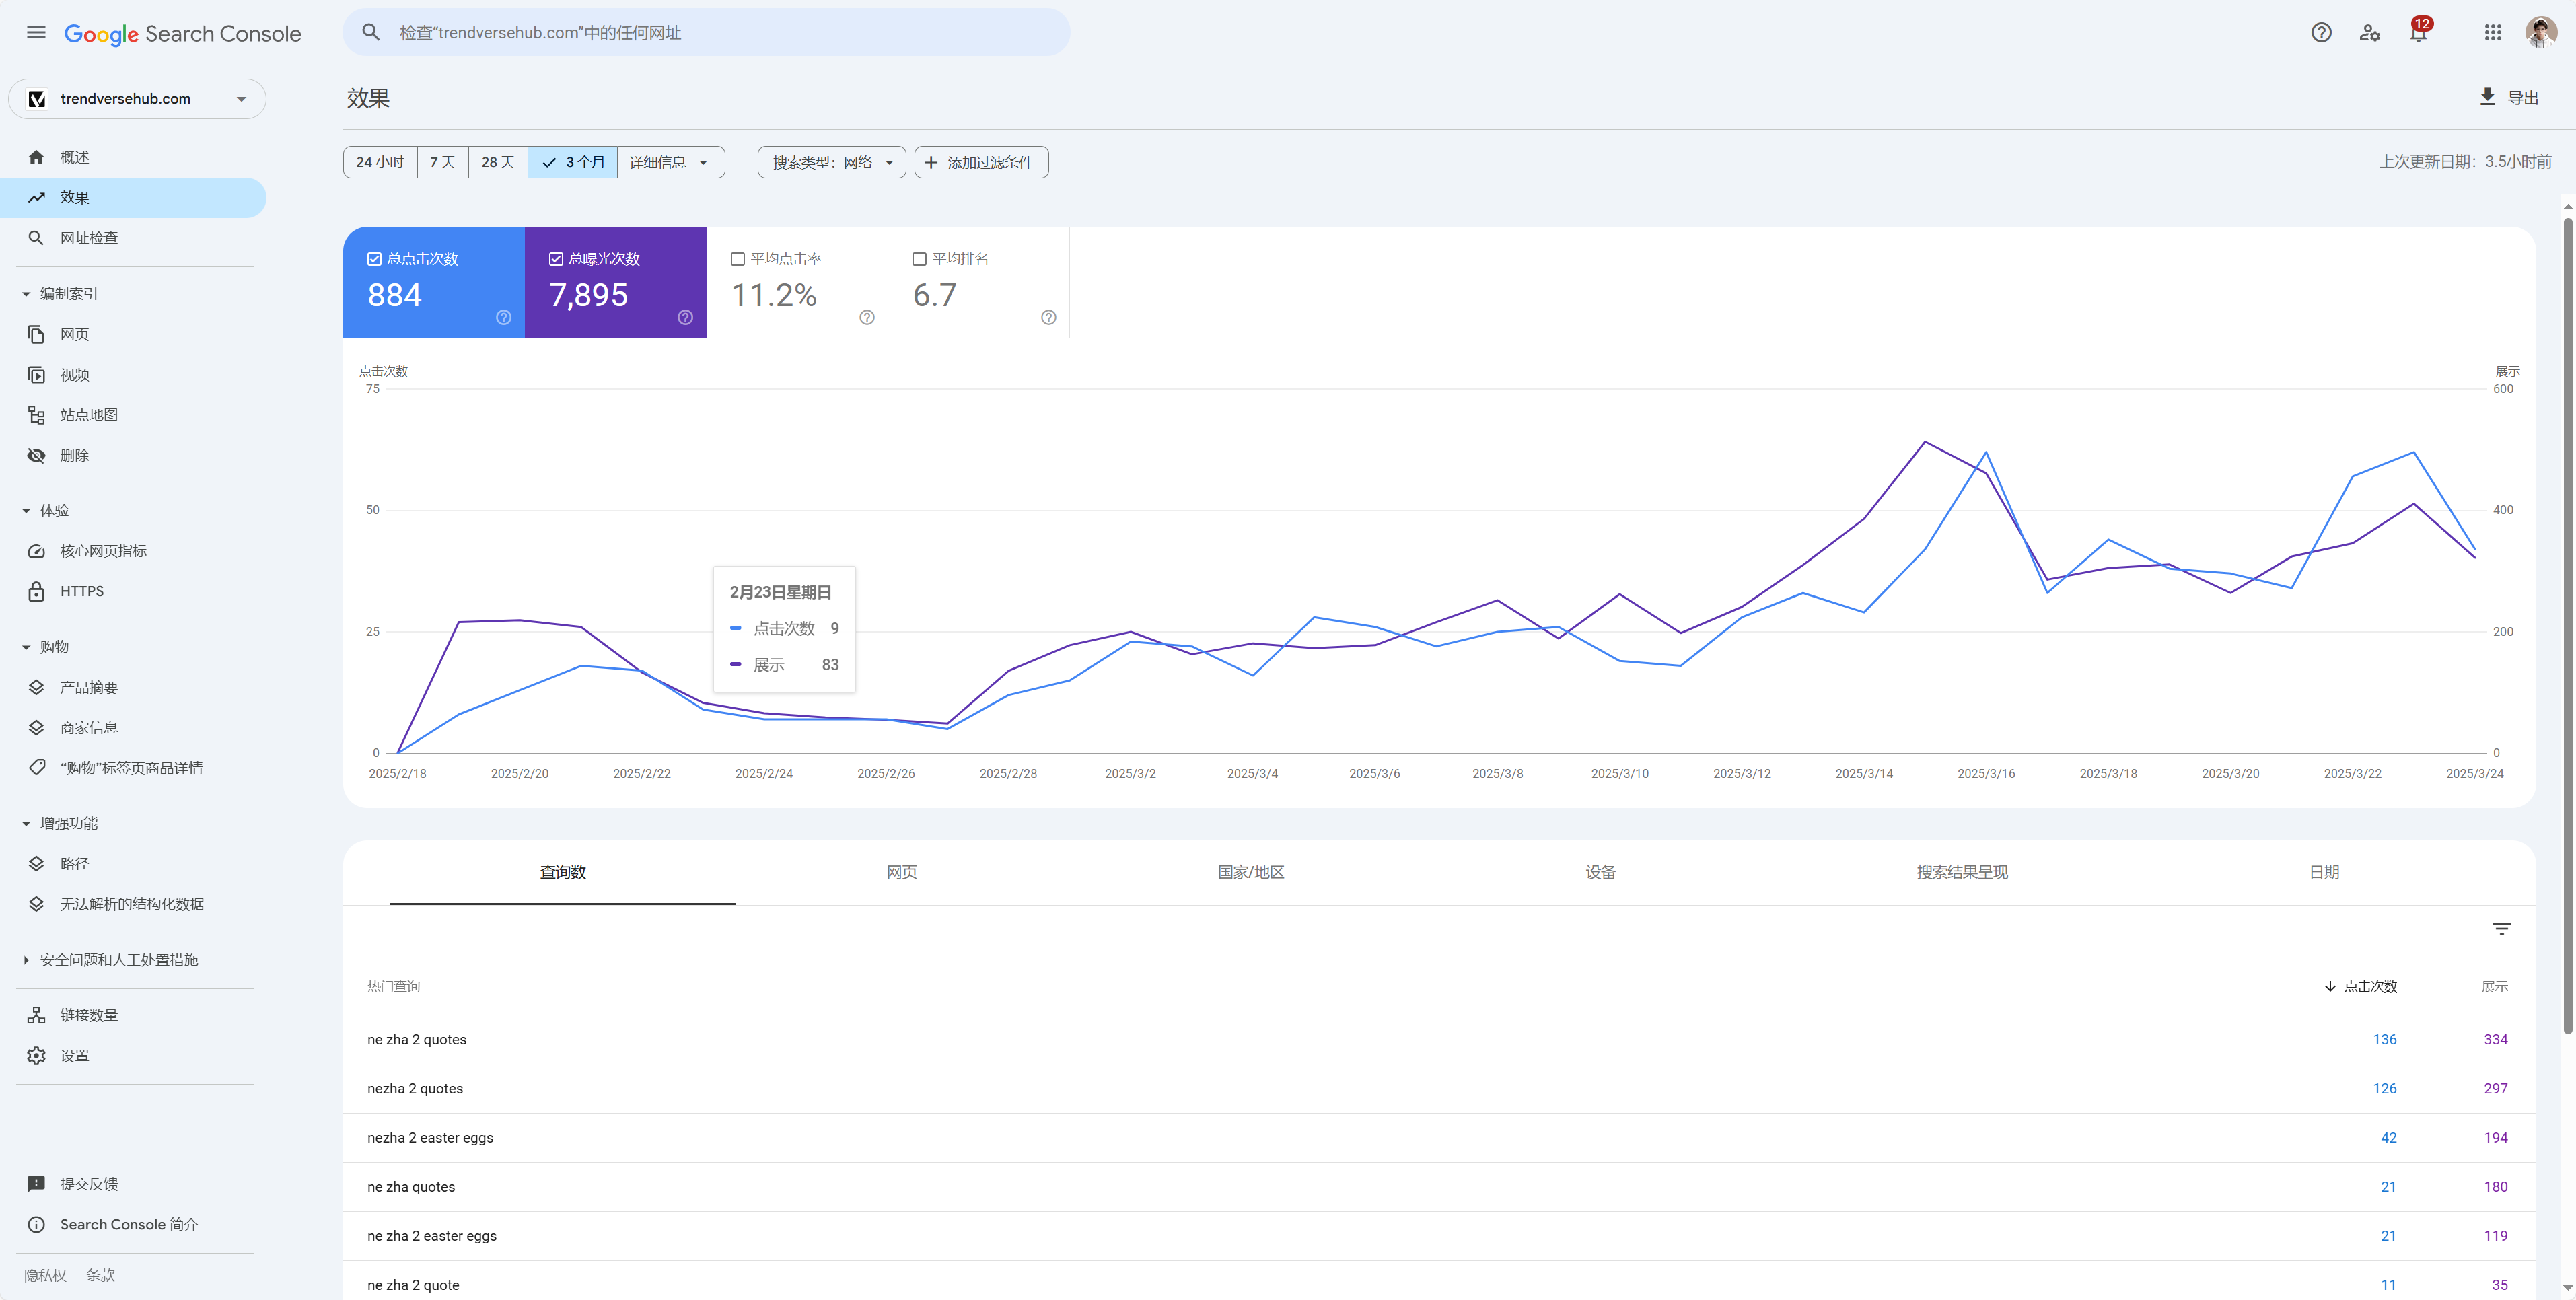Click the 设置 gear icon

coord(36,1056)
